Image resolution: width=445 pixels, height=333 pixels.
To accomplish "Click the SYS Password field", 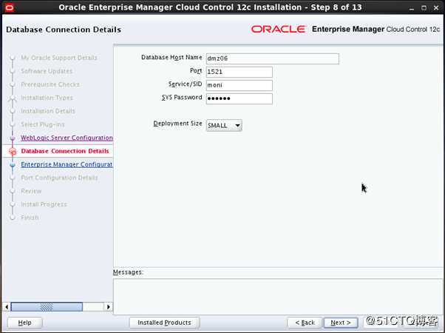I will point(239,98).
